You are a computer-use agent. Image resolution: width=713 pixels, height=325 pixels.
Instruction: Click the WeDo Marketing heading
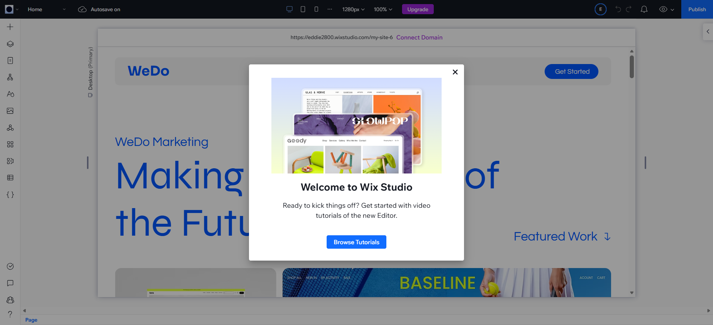[x=162, y=142]
